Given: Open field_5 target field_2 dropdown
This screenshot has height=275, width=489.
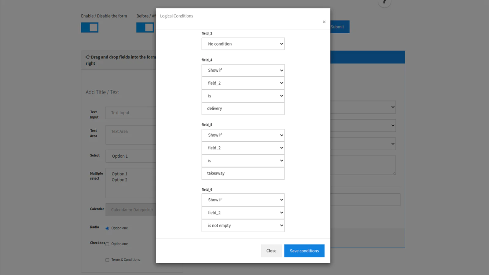Looking at the screenshot, I should pos(243,148).
